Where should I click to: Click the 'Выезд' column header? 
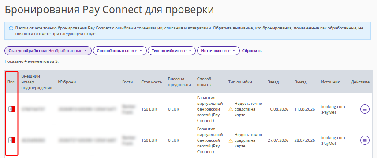click(x=301, y=82)
